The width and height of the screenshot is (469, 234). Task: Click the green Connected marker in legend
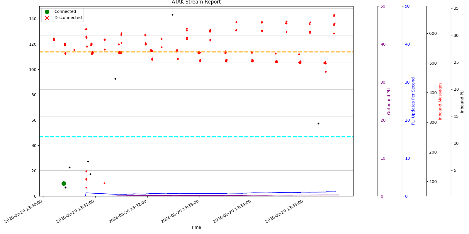(x=47, y=12)
